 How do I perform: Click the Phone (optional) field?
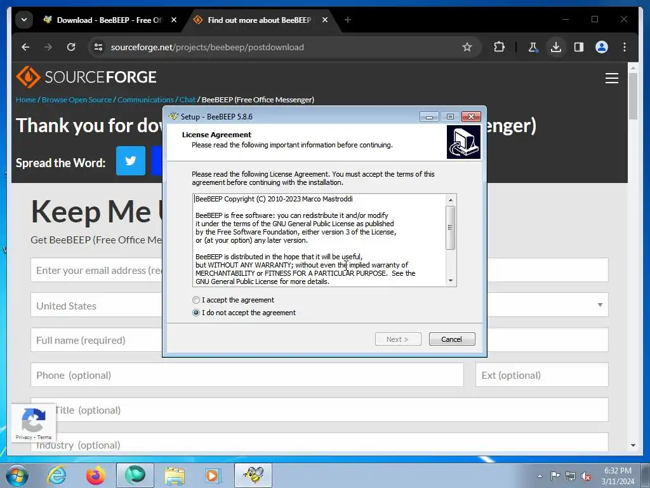pyautogui.click(x=247, y=375)
